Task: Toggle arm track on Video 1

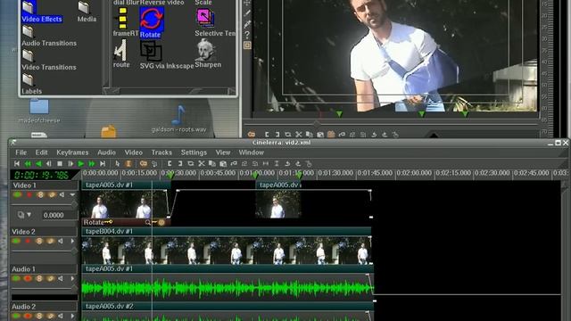Action: [x=29, y=194]
